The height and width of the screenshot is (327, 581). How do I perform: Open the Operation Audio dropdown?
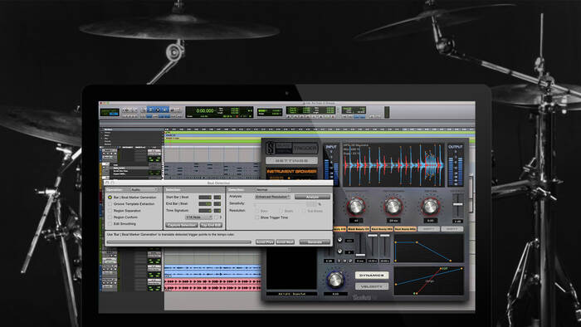point(144,189)
